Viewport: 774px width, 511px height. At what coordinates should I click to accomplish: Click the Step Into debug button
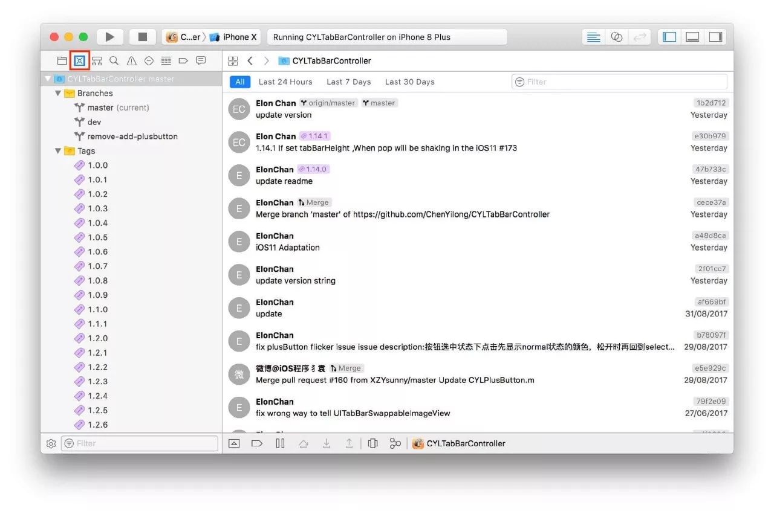327,443
